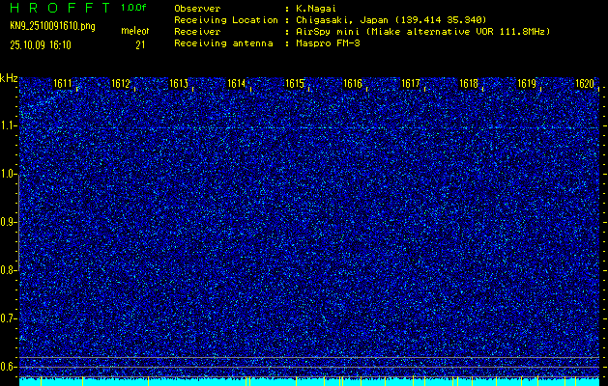Click the 0.6 frequency axis label
This screenshot has width=608, height=386.
pos(9,367)
